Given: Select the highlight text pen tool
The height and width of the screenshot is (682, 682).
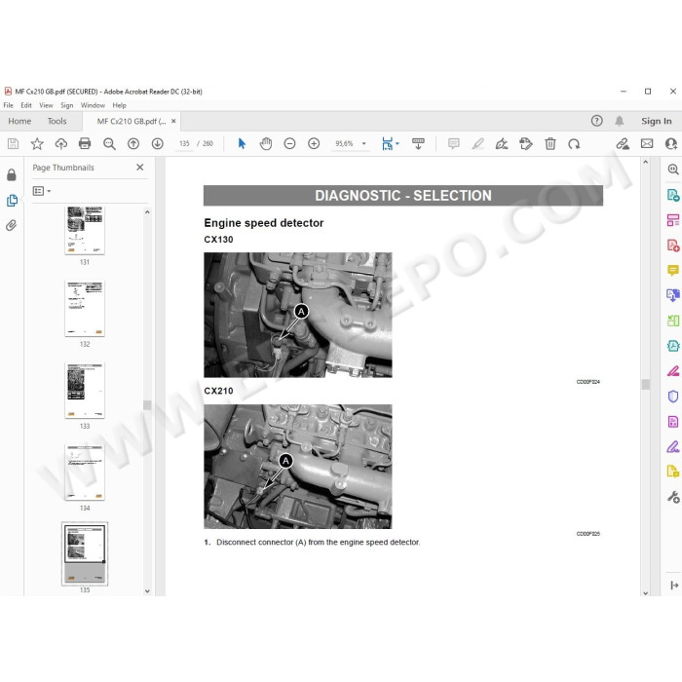Looking at the screenshot, I should point(478,143).
